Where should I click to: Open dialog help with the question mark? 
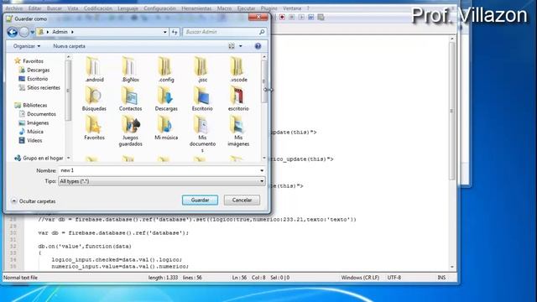[258, 46]
